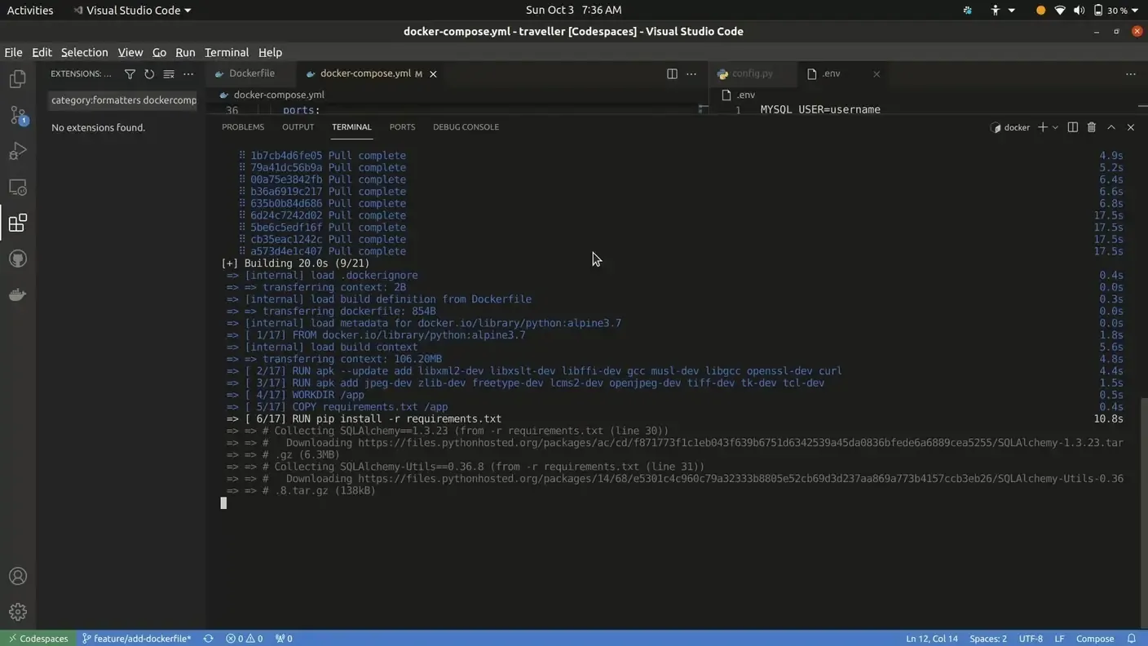Open the Terminal menu

[x=227, y=52]
